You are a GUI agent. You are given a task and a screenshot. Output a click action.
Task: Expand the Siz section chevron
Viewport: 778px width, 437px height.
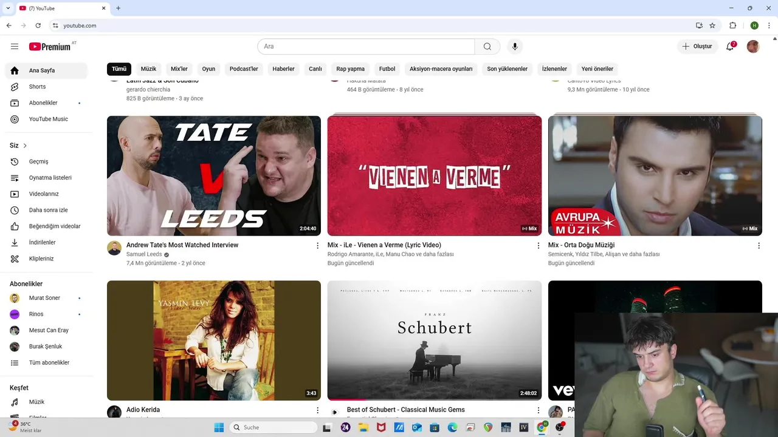[25, 146]
